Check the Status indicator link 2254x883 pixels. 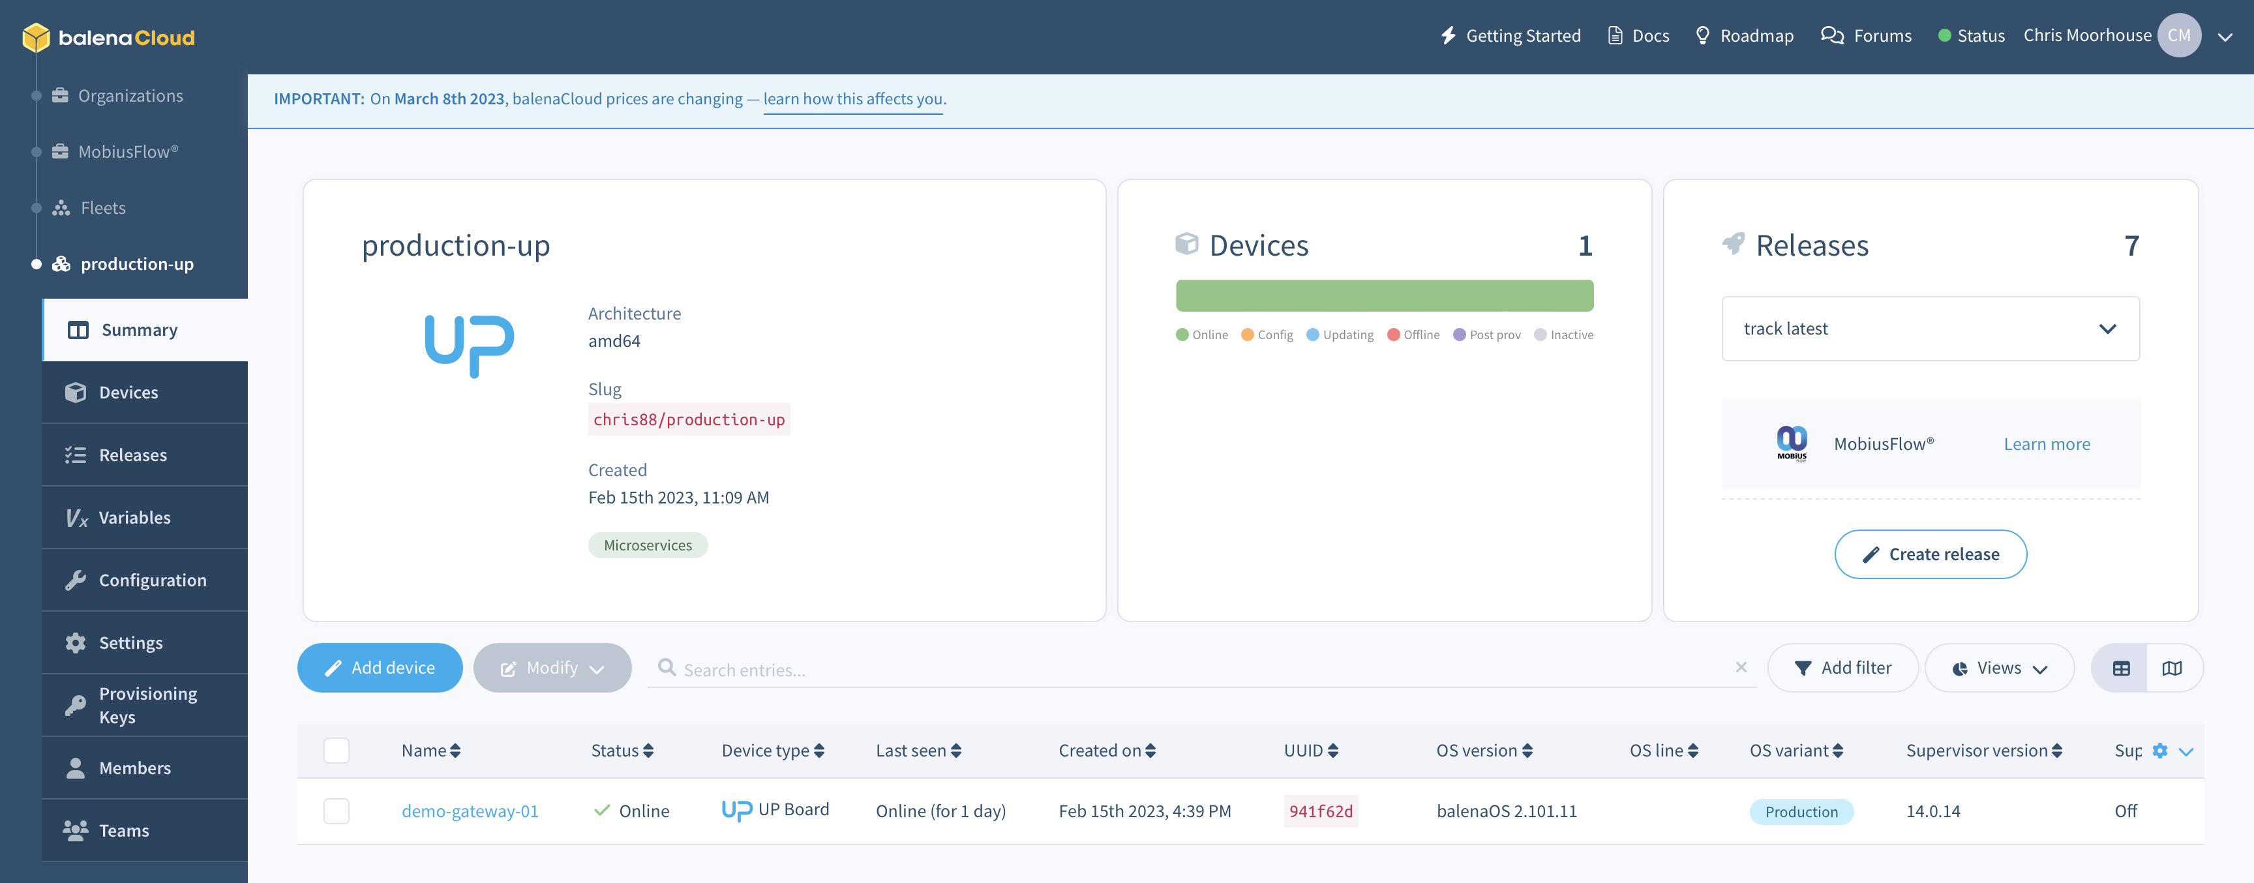coord(1972,36)
